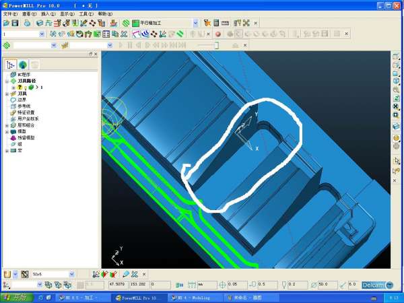
Task: Open the active toolpath '1' dropdown
Action: (x=42, y=34)
